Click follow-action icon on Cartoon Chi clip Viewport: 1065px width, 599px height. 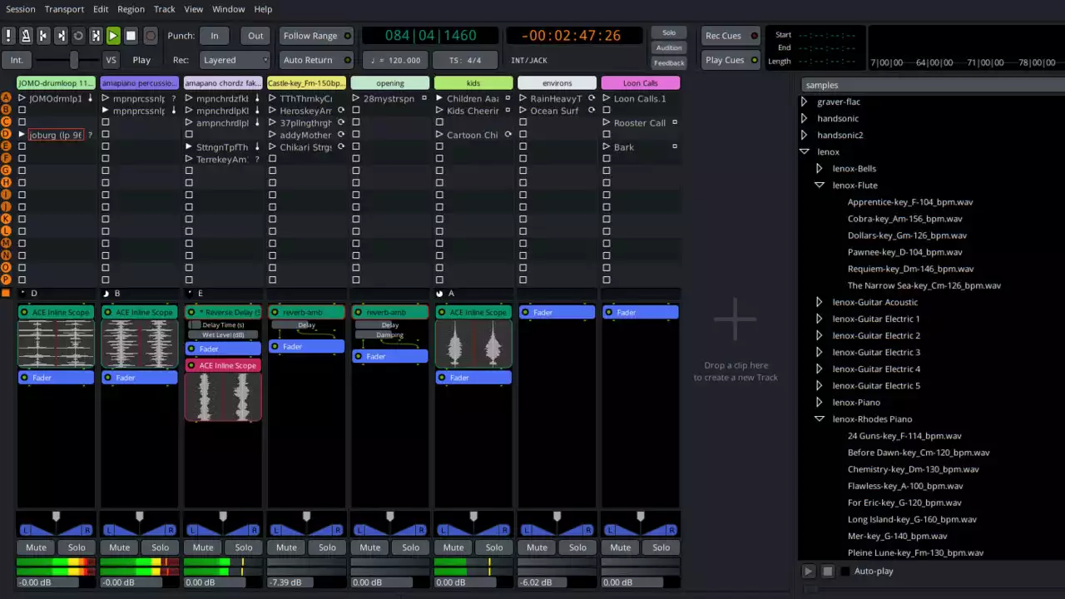point(508,135)
